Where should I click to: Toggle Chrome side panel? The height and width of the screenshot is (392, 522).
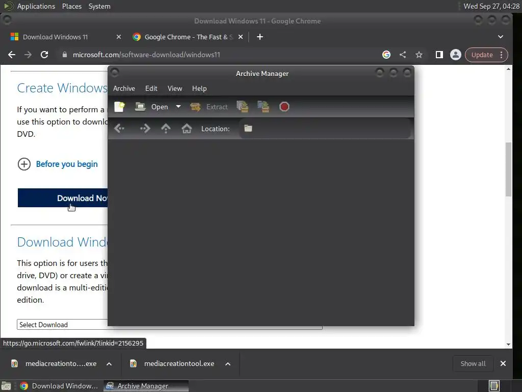click(x=439, y=55)
